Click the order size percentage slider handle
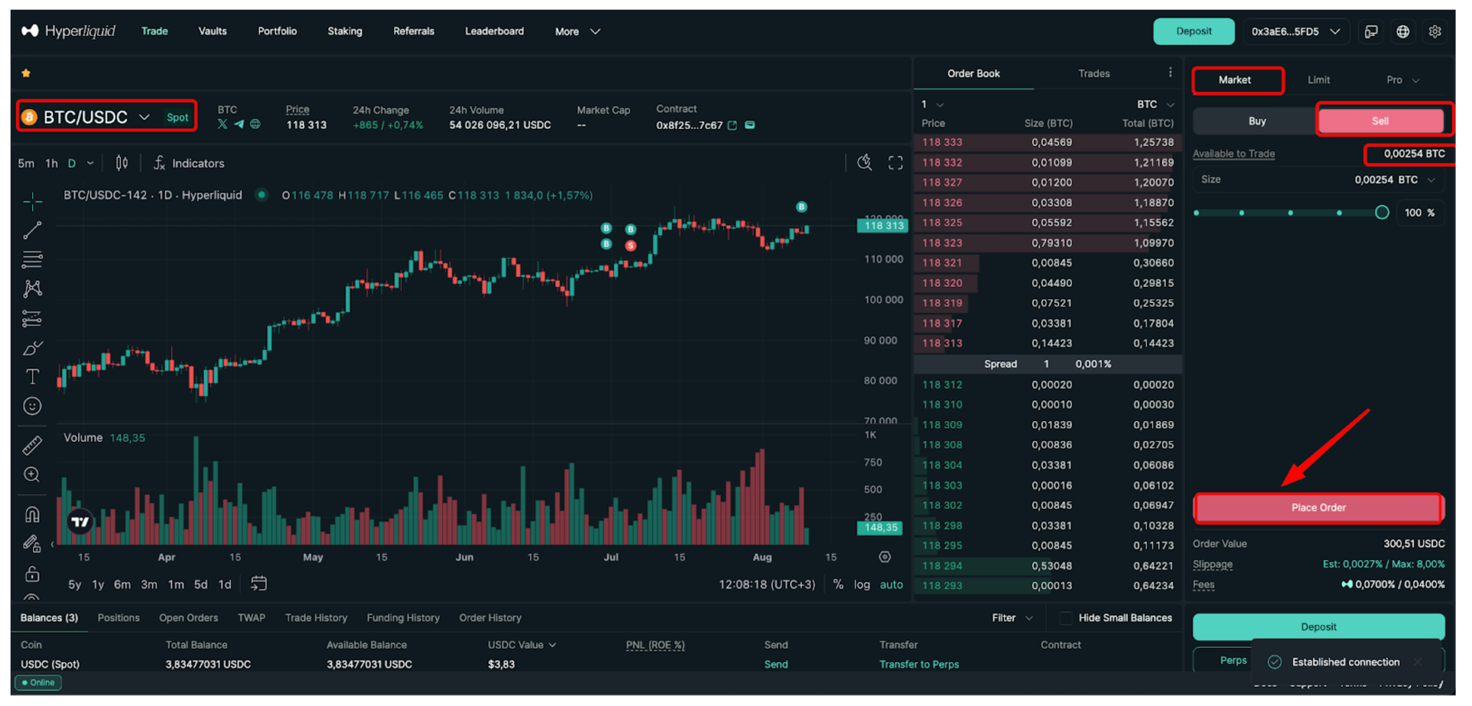The height and width of the screenshot is (706, 1472). [x=1381, y=213]
